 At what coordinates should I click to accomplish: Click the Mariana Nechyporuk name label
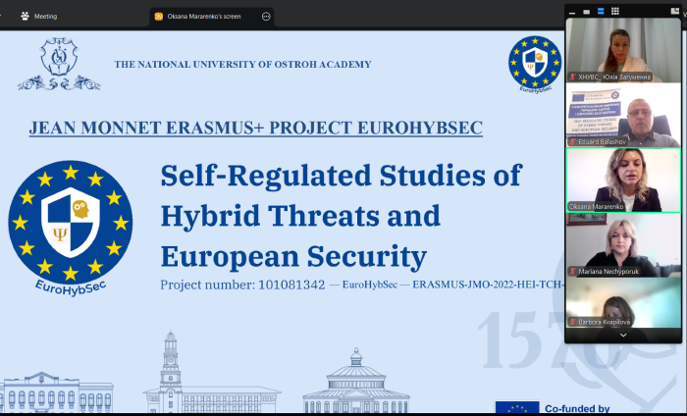tap(610, 272)
